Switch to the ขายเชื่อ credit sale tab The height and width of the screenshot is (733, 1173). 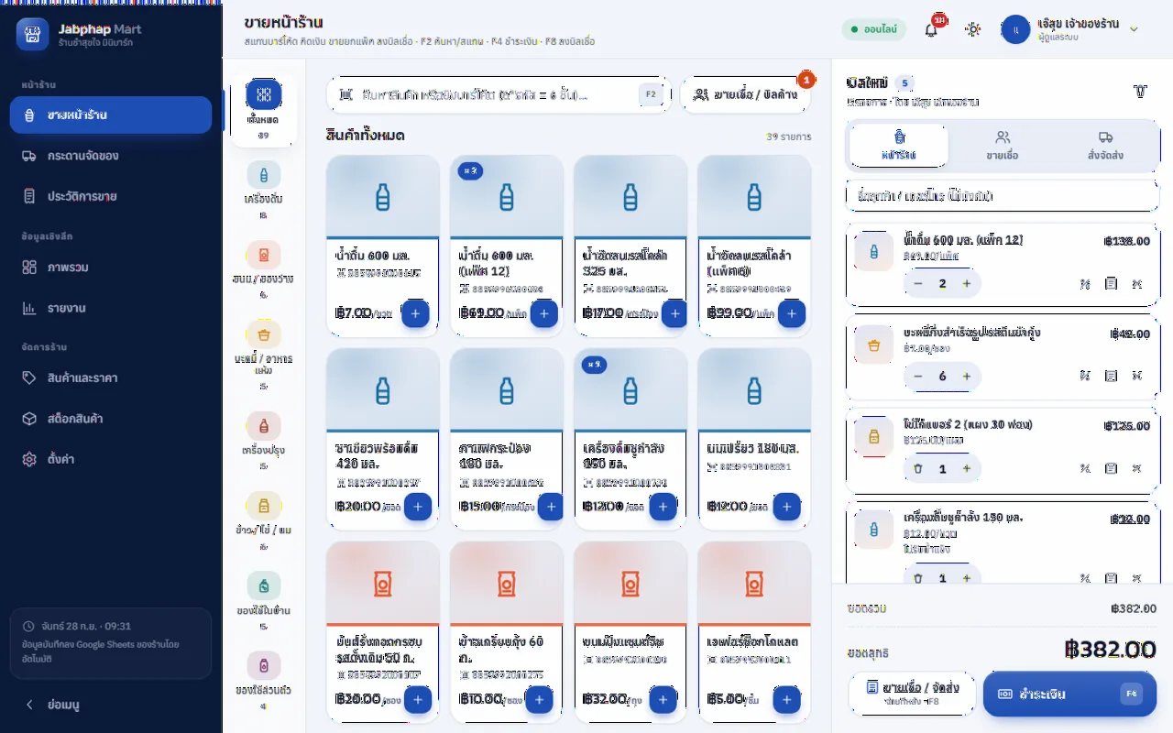point(1002,145)
